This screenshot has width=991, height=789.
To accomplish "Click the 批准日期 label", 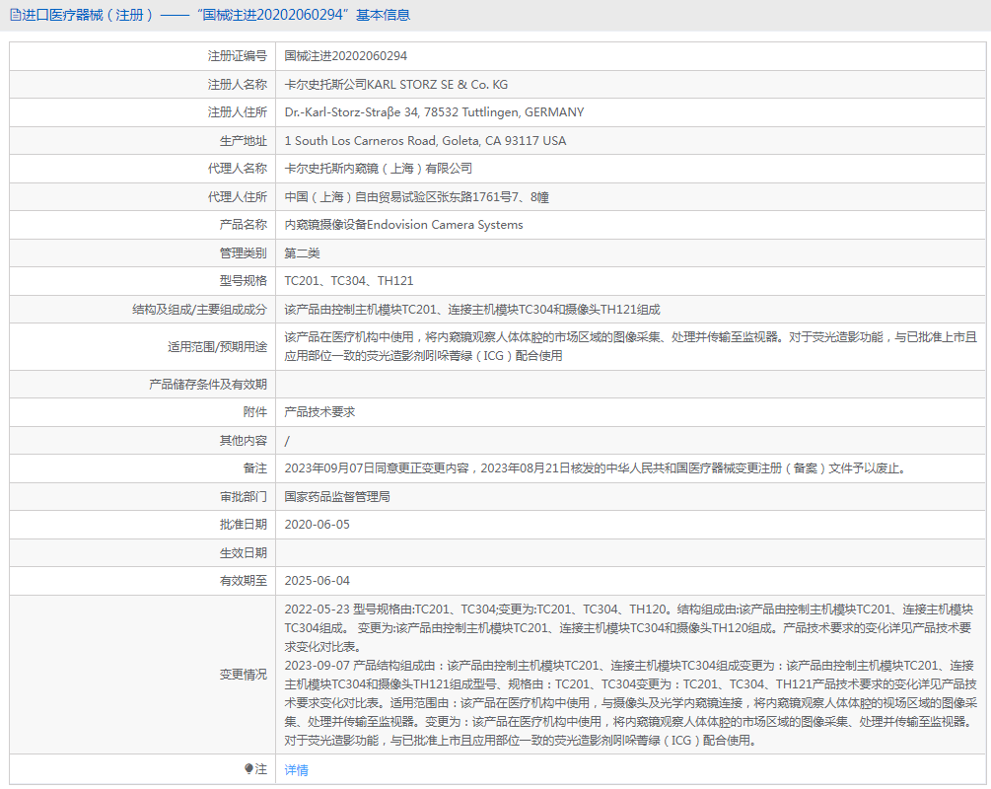I will pyautogui.click(x=244, y=525).
